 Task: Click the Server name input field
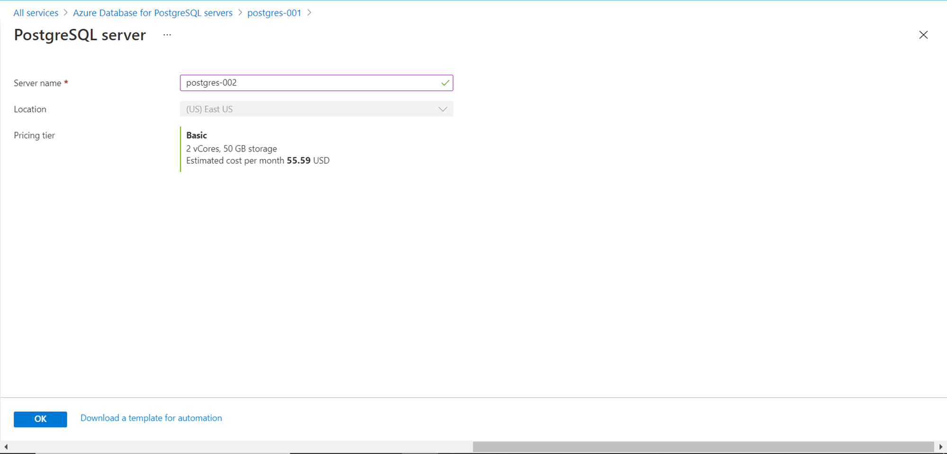316,83
